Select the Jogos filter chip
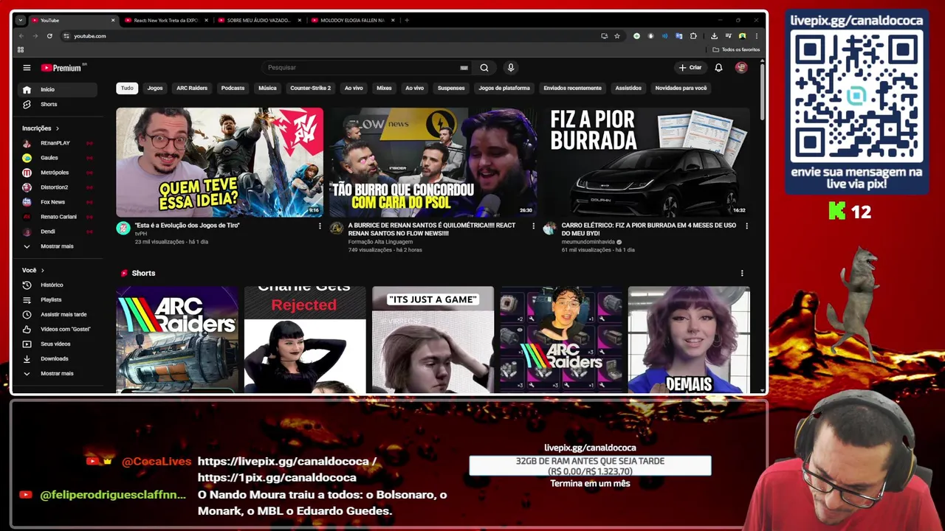 pos(155,88)
